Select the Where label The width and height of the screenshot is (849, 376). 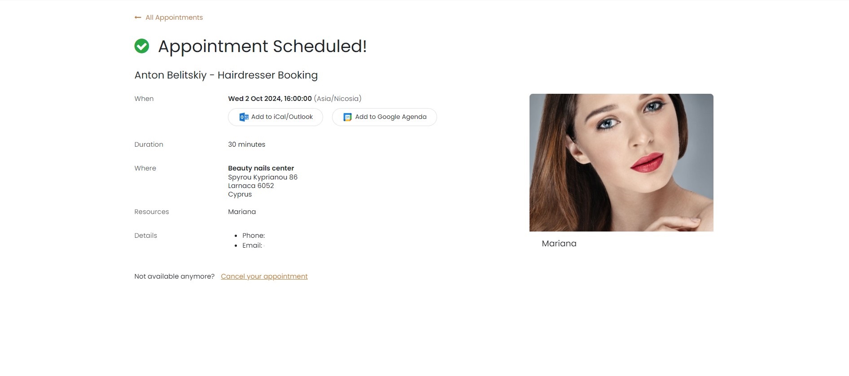(x=145, y=168)
